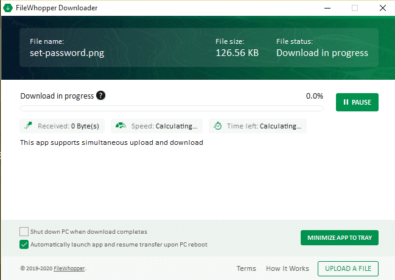395x280 pixels.
Task: Click the Received arrow icon
Action: tap(28, 125)
